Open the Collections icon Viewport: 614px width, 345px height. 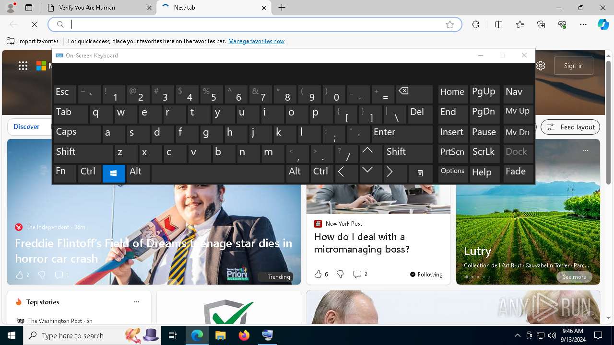(541, 24)
